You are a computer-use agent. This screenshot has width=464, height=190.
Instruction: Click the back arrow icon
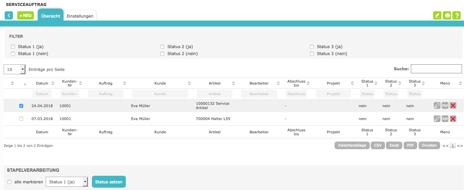tap(9, 16)
